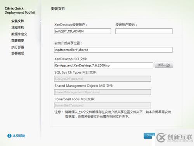Screen dimensions: 194x146
Task: Open the 数据库定义 step
Action: point(19,34)
